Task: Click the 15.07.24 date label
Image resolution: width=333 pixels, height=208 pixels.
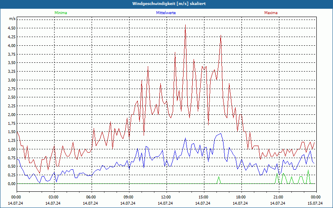Action: tap(315, 203)
